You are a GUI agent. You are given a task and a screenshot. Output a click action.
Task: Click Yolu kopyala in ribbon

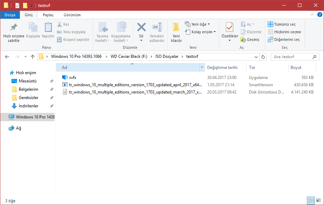71,32
